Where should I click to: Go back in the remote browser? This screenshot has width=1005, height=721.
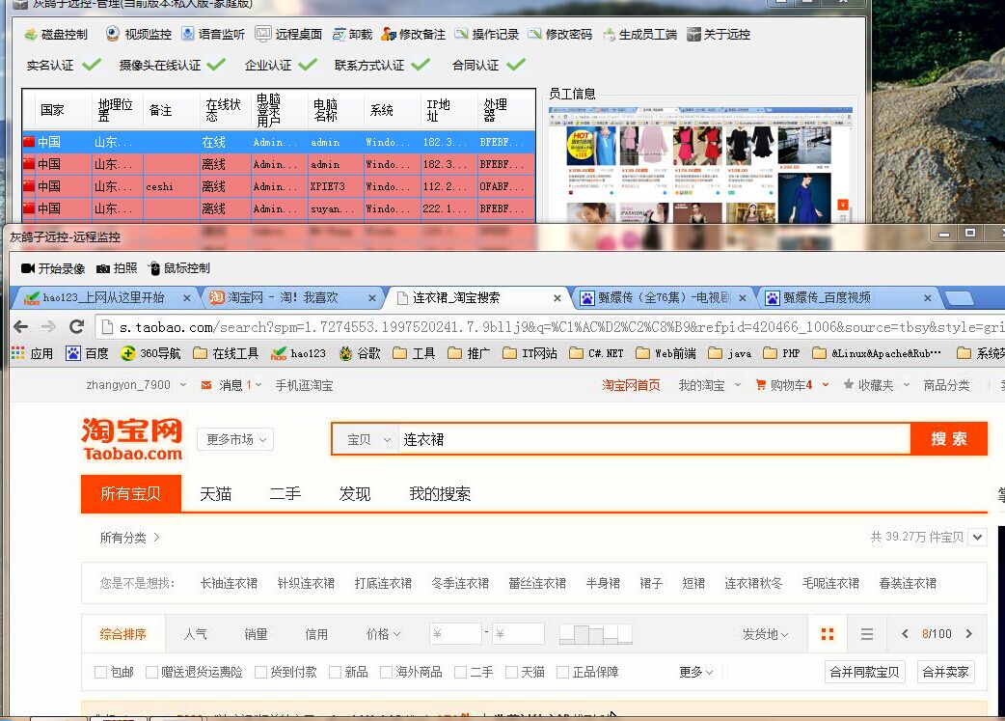click(20, 327)
